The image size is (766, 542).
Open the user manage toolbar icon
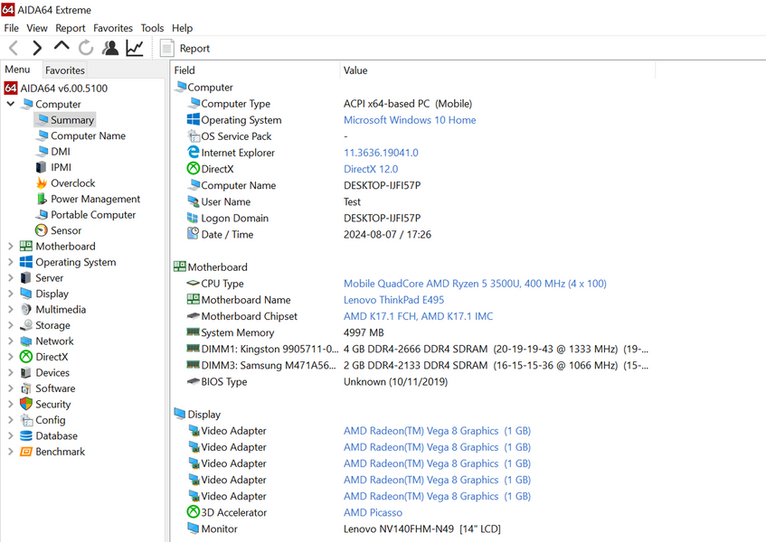pos(110,48)
